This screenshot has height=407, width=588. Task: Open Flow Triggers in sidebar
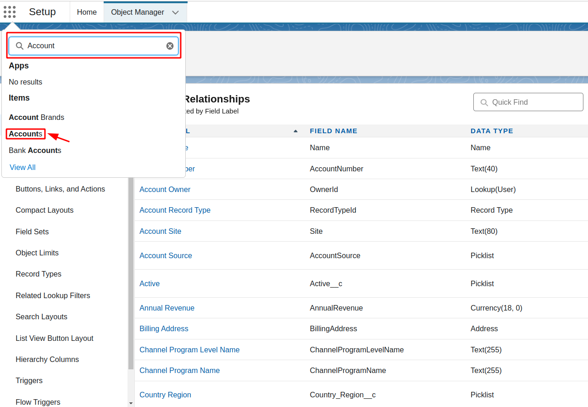click(x=38, y=402)
